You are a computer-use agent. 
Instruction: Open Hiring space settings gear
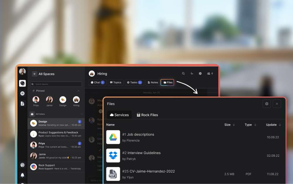point(200,74)
